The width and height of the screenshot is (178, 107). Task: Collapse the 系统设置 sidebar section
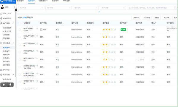(14, 74)
